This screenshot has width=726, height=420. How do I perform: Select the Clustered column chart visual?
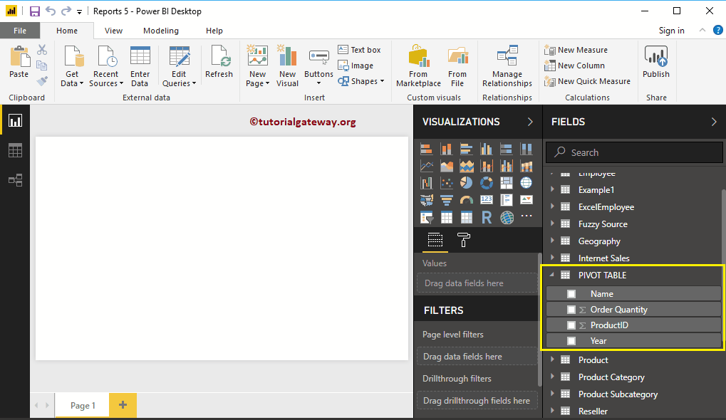click(486, 149)
